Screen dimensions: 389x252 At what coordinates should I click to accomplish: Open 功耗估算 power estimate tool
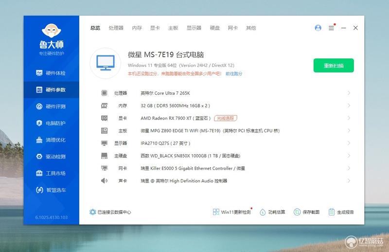coord(272,212)
